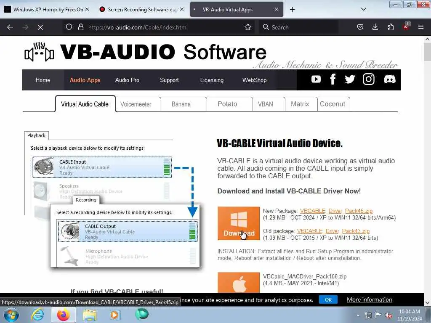431x323 pixels.
Task: Select the Virtual Audio Cable tab
Action: coord(85,104)
